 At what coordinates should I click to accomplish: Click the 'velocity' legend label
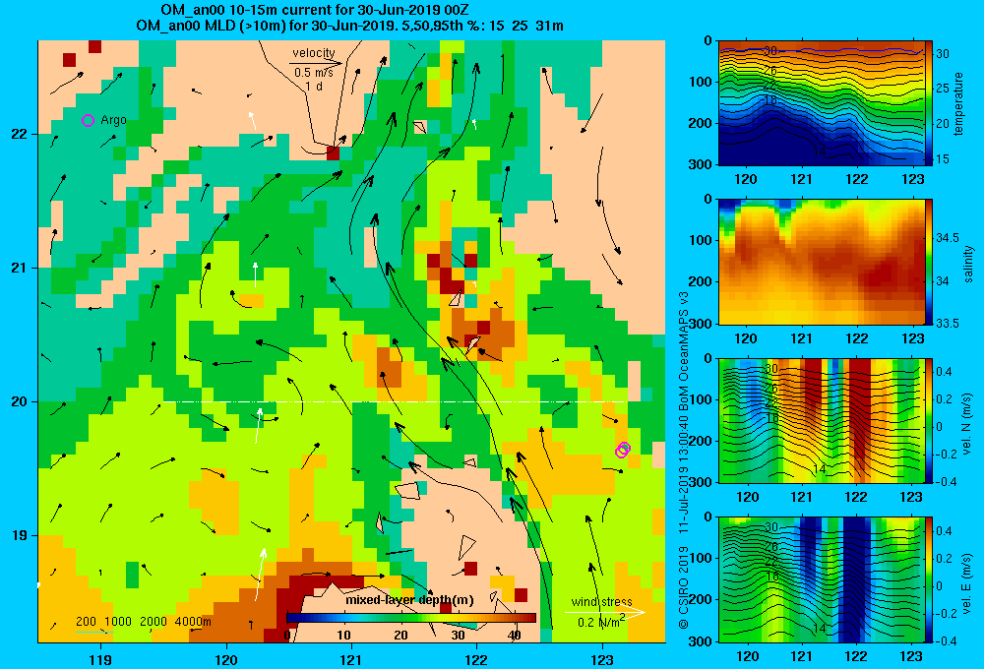314,53
